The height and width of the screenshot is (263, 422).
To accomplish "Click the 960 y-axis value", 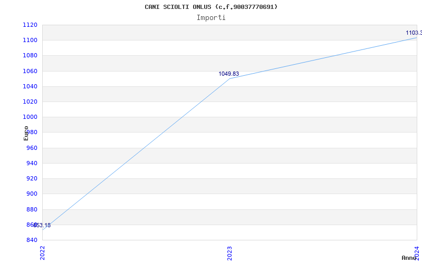I will 32,148.
